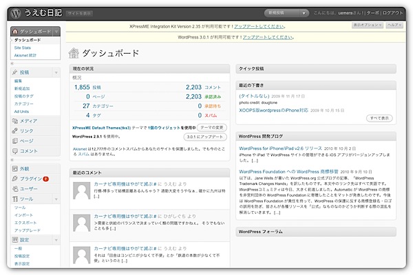Open the 表示オプション dropdown
Image resolution: width=413 pixels, height=275 pixels.
point(368,25)
